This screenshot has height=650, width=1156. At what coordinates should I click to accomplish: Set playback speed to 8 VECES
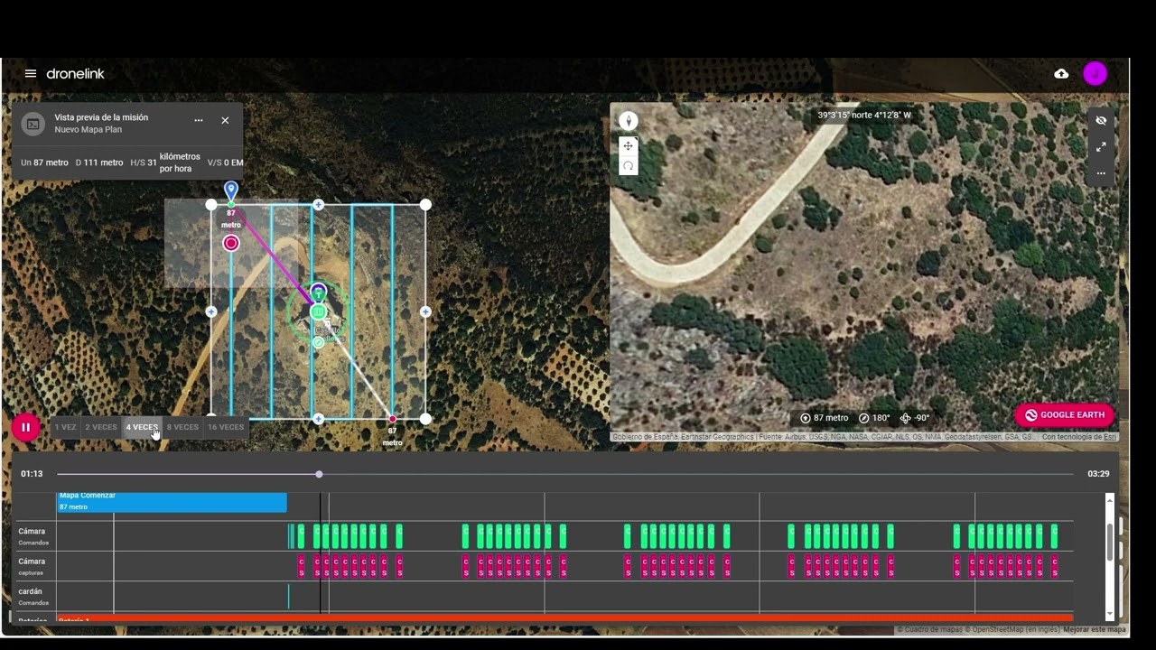[x=182, y=427]
